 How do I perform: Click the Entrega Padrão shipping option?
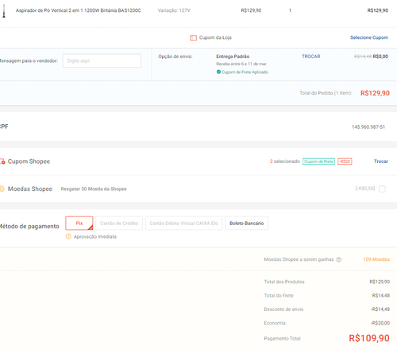click(233, 56)
